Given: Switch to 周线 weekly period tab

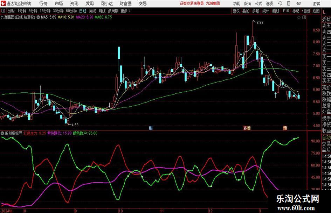Looking at the screenshot, I should tap(92, 11).
